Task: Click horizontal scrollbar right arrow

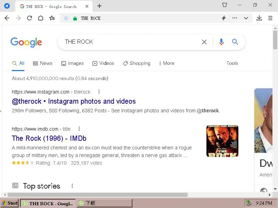Action: click(270, 195)
